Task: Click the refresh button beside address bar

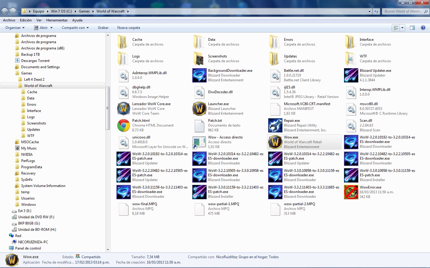Action: click(x=376, y=11)
